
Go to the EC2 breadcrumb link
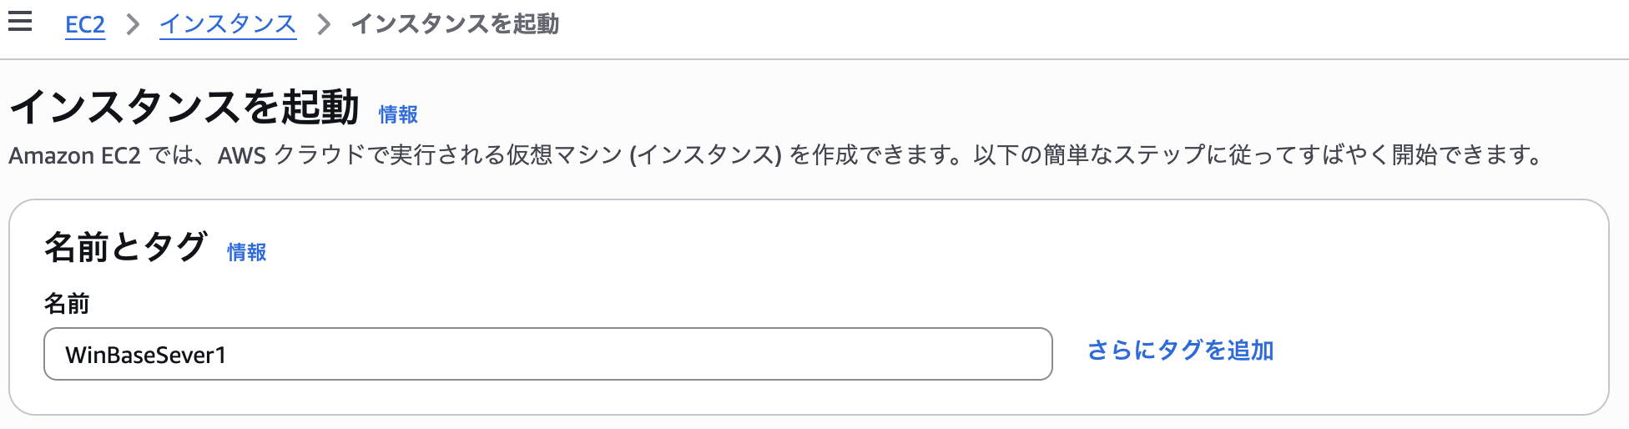tap(85, 24)
